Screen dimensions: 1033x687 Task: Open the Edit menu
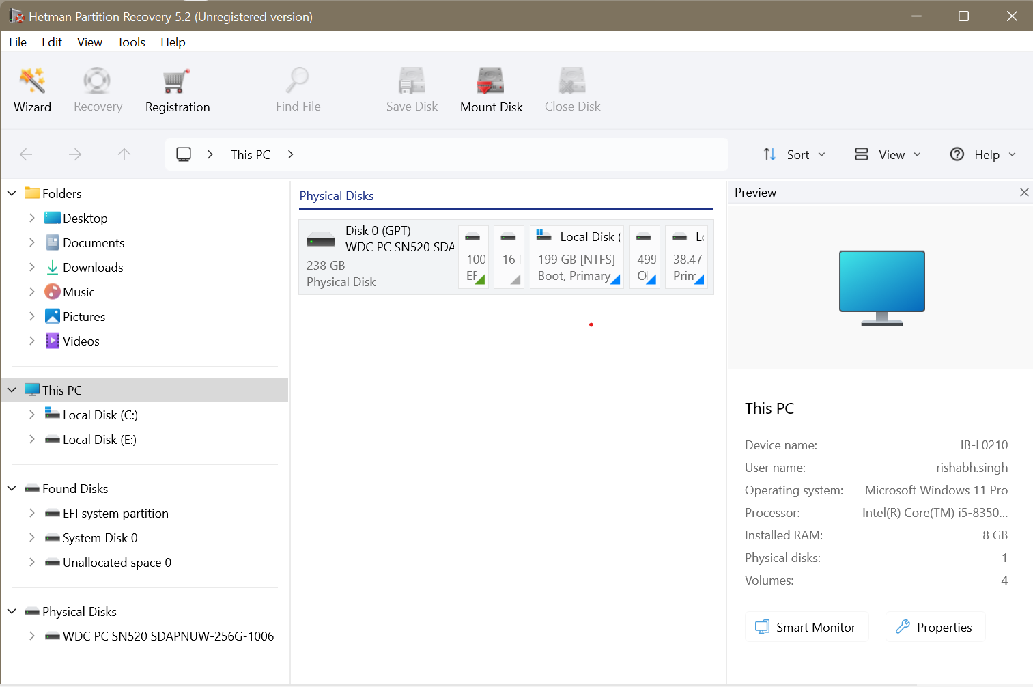[52, 42]
